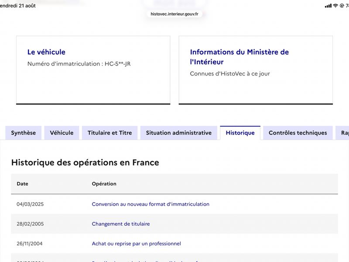Select the Situation administrative tab
This screenshot has width=349, height=262.
pyautogui.click(x=179, y=133)
